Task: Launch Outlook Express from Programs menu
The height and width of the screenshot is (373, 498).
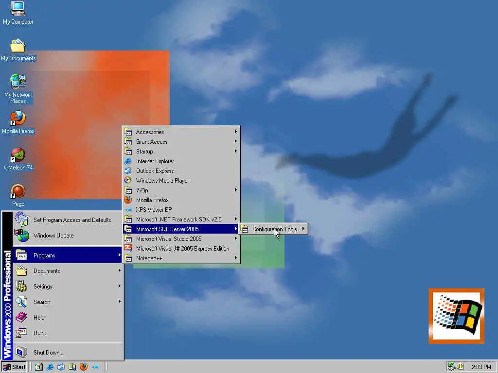Action: click(x=181, y=170)
